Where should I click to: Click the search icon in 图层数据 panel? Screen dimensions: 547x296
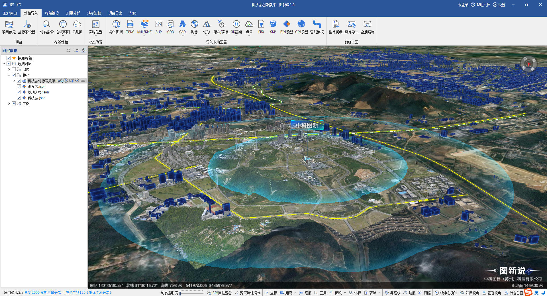click(69, 50)
